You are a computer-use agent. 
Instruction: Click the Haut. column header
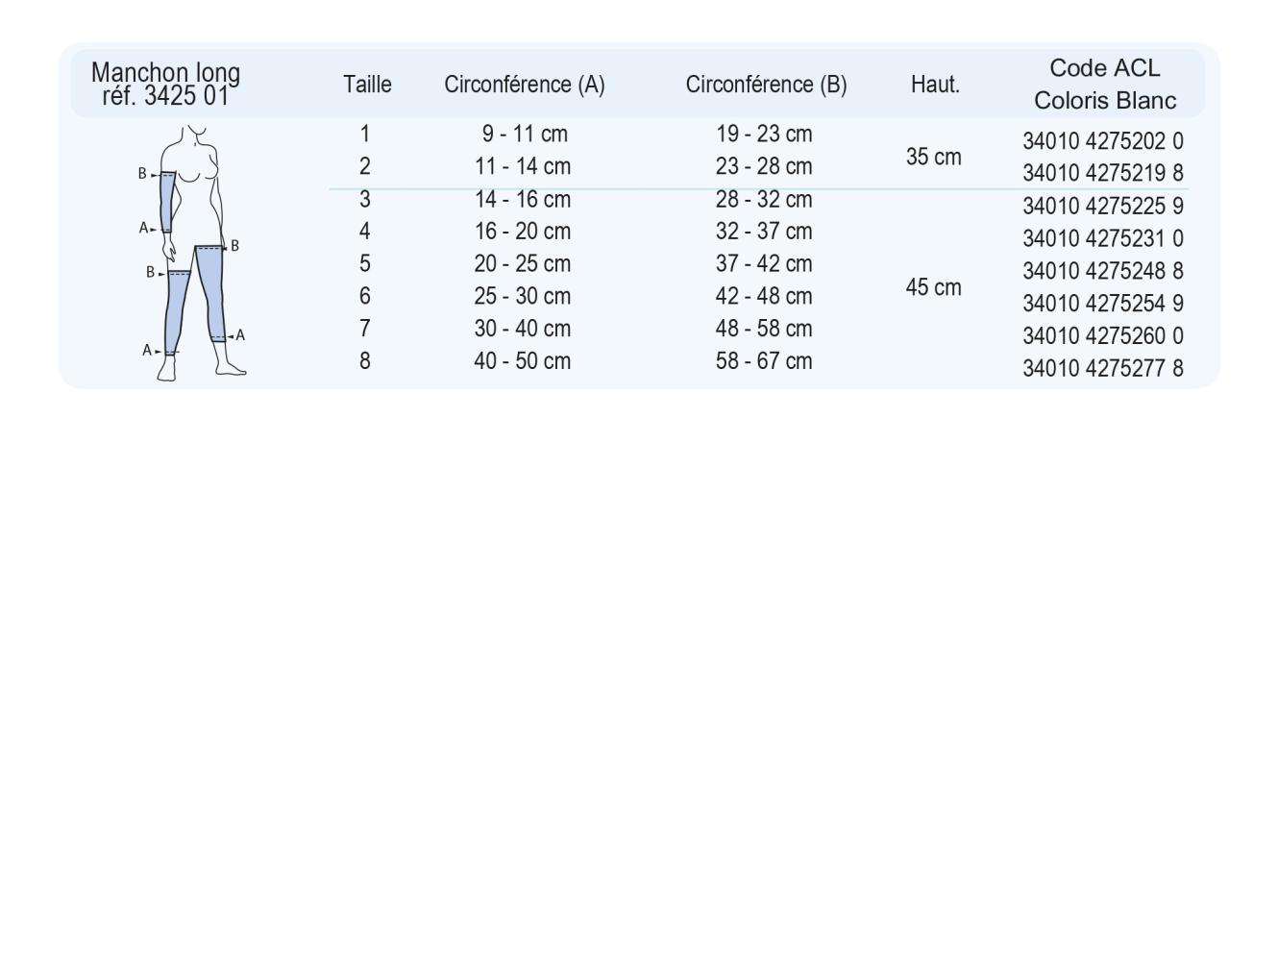tap(934, 85)
